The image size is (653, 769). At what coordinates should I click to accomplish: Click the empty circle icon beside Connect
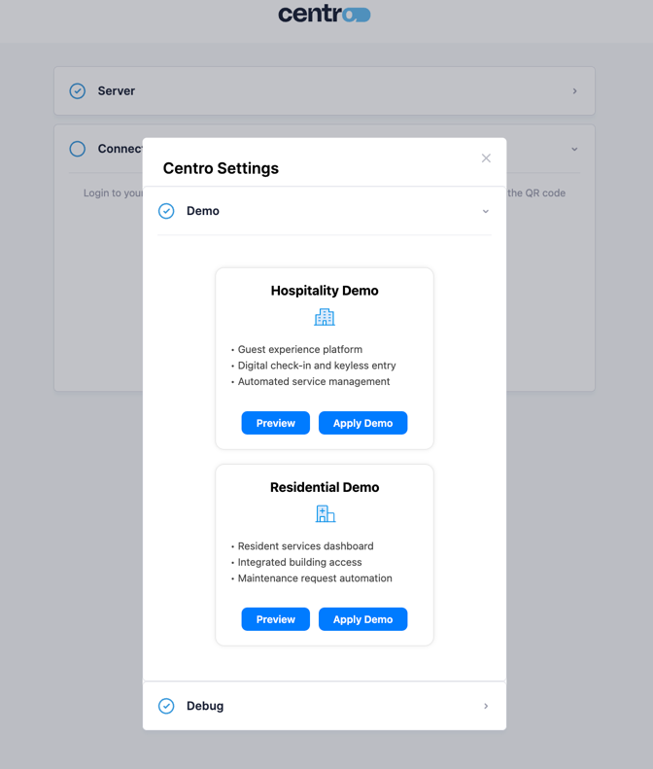click(x=78, y=149)
